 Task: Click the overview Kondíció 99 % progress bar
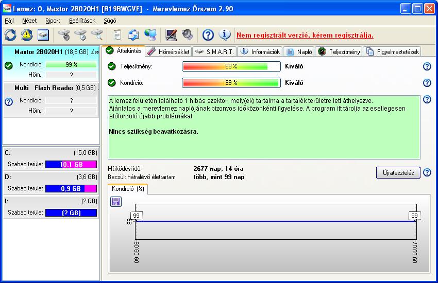coord(231,83)
